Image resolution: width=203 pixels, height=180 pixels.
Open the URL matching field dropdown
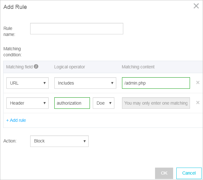(x=27, y=83)
